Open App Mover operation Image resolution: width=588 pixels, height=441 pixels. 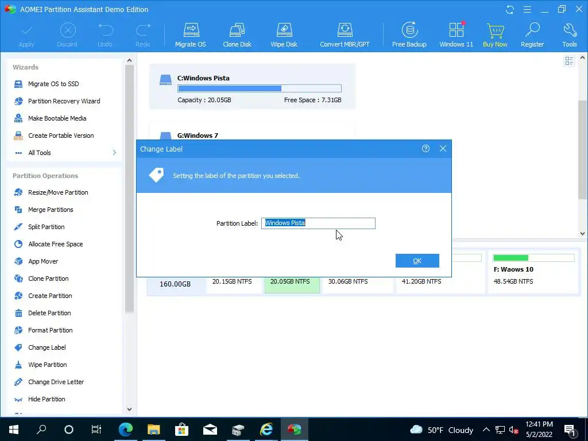click(42, 261)
